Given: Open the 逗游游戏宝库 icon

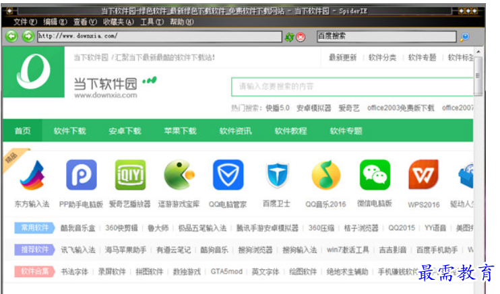Looking at the screenshot, I should pos(179,175).
